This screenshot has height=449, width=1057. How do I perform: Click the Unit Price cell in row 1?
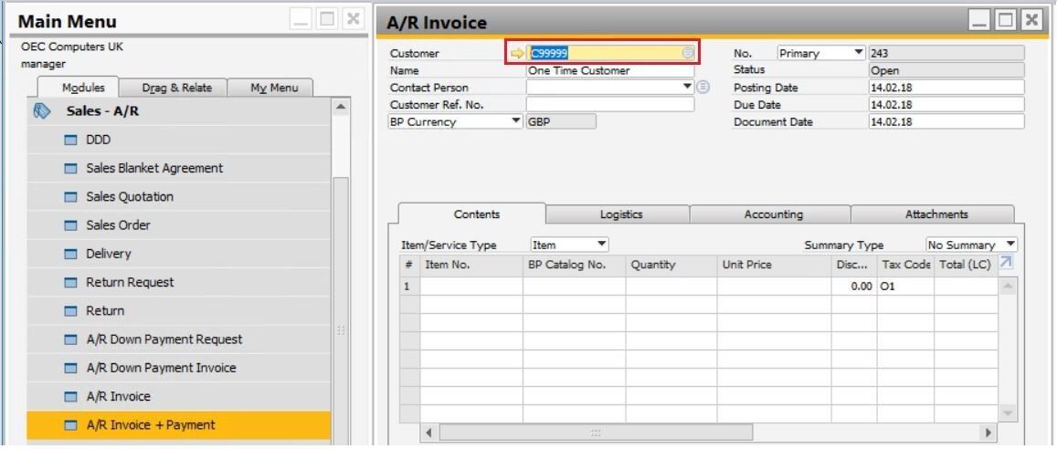(774, 286)
